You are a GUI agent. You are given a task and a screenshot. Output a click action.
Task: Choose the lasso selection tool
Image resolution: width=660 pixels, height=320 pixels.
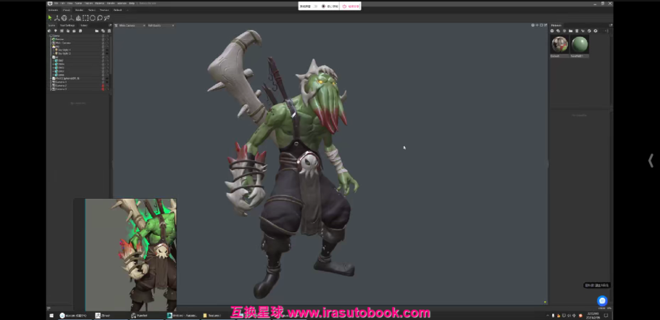(x=100, y=17)
